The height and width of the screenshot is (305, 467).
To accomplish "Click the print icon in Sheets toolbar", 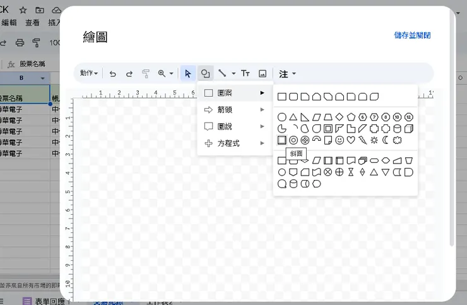I will tap(20, 43).
